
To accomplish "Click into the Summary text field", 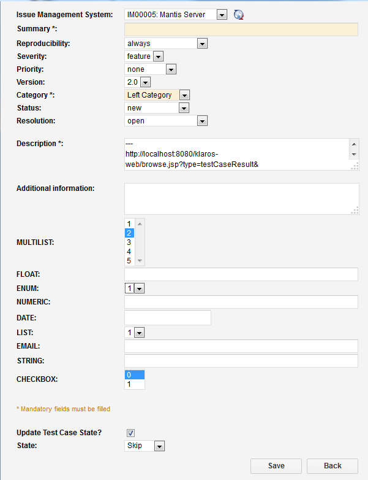I will 241,29.
